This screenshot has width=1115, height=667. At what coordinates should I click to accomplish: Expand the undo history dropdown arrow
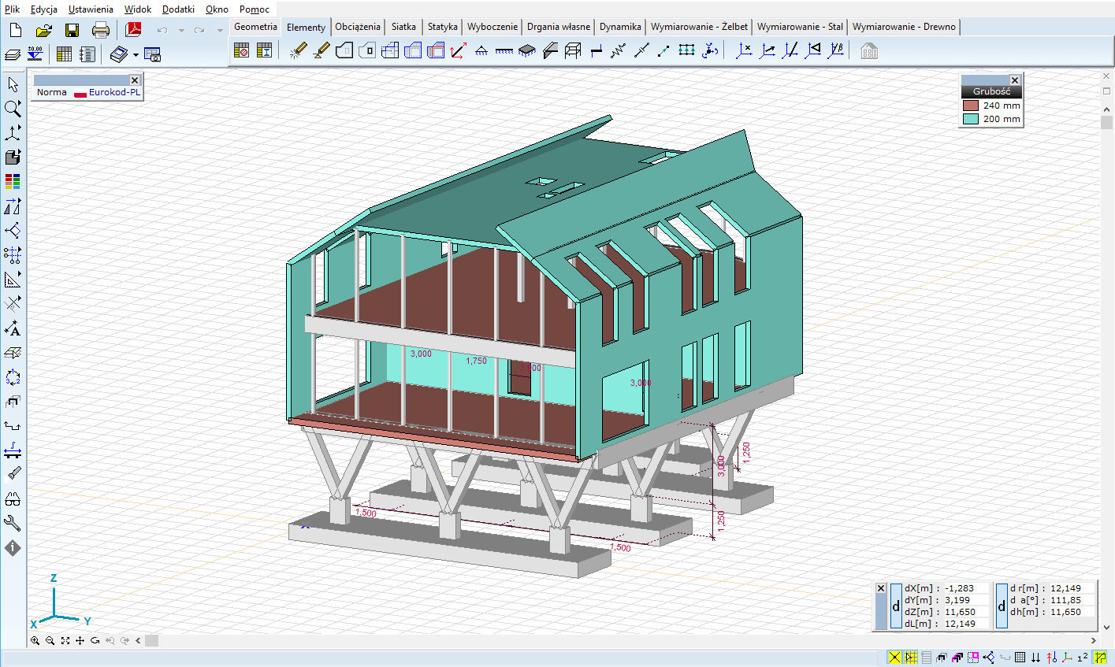[x=181, y=31]
